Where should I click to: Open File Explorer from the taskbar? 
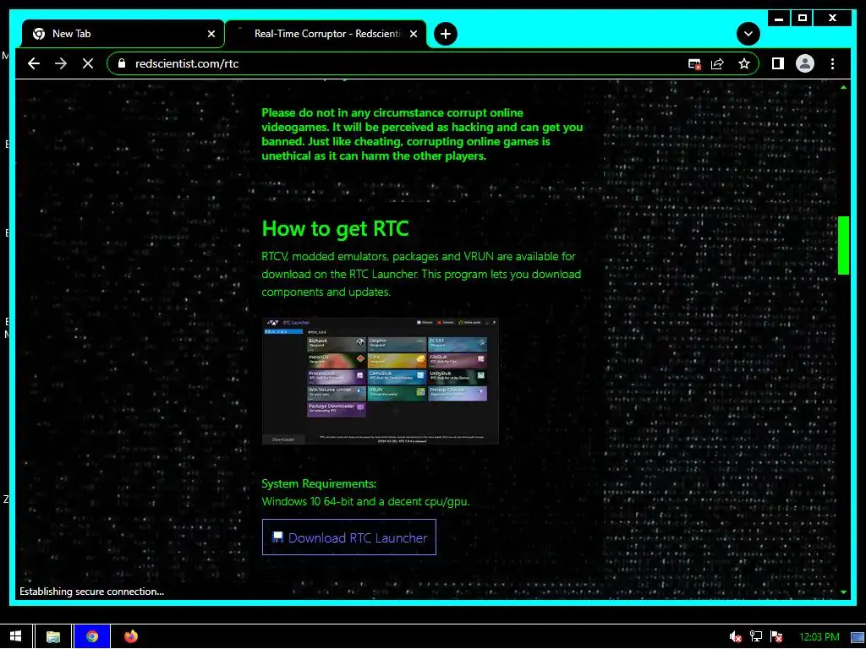tap(53, 636)
